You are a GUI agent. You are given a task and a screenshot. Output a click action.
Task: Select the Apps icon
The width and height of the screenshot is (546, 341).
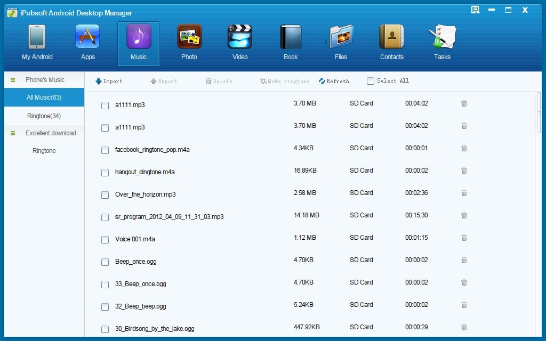coord(87,43)
